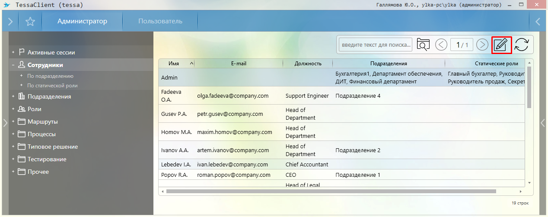Expand the Подразделения tree node
Viewport: 548px width, 217px height.
(x=13, y=97)
